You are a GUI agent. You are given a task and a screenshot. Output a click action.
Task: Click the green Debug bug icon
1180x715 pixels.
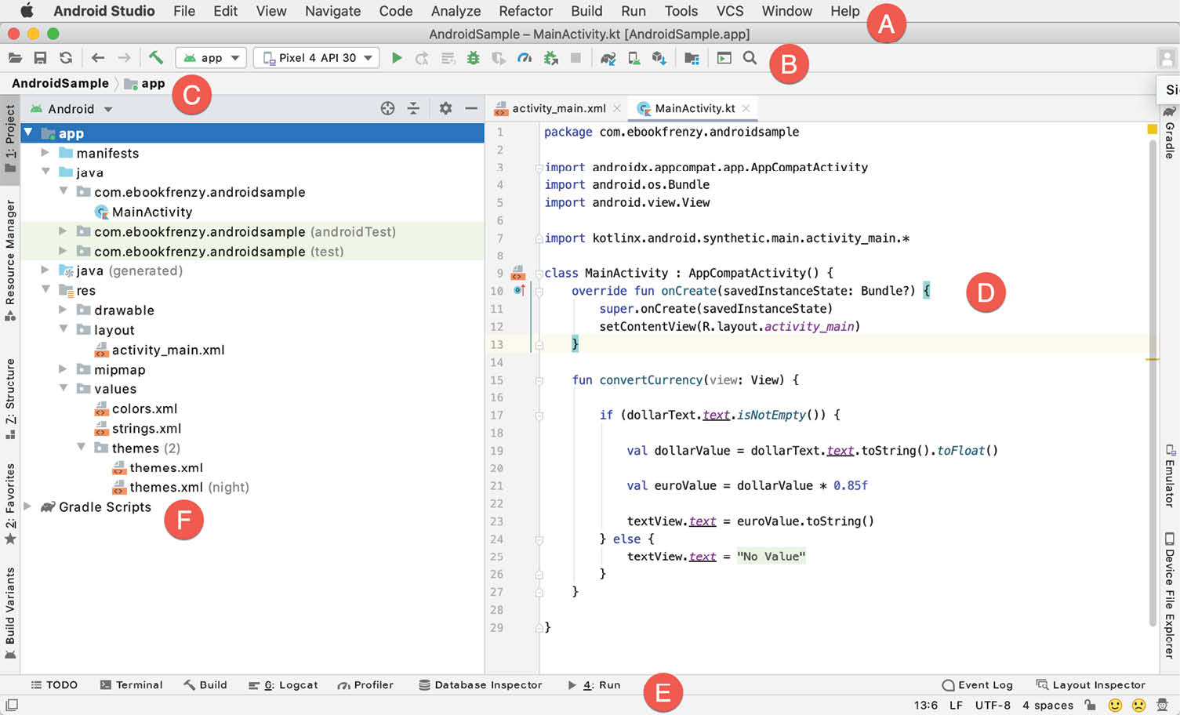tap(473, 58)
